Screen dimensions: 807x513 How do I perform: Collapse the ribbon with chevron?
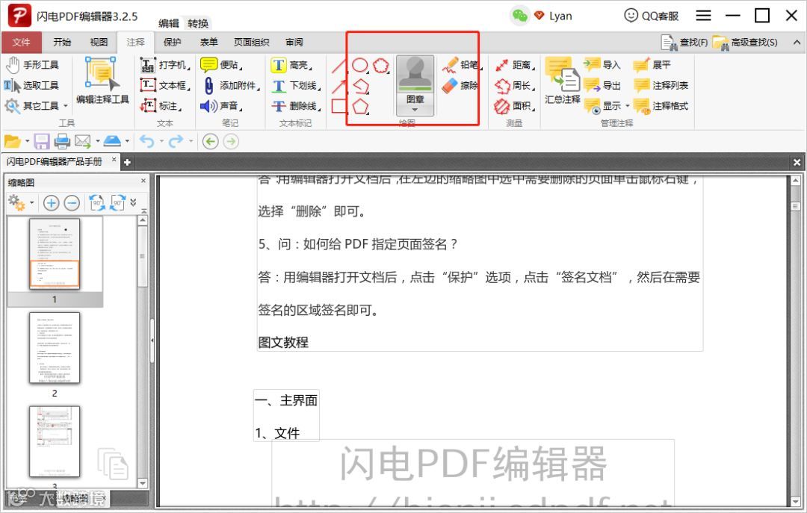point(797,43)
